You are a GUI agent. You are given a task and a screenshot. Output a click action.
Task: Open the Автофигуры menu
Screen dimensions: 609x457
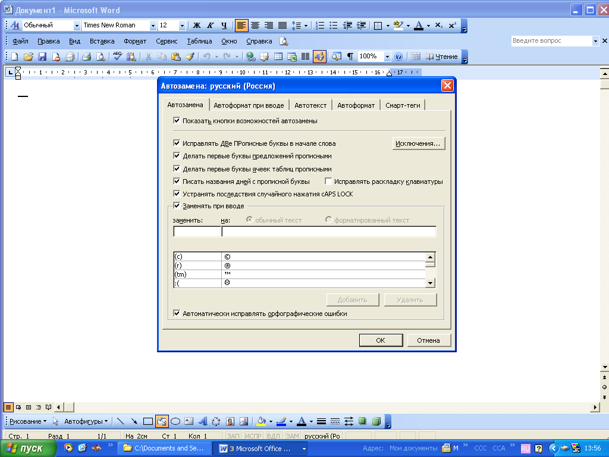[86, 421]
